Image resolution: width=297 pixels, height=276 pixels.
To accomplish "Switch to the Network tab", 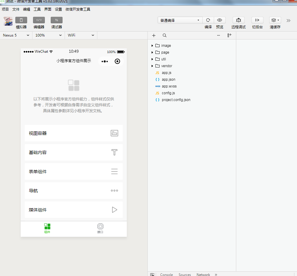I will pyautogui.click(x=203, y=275).
